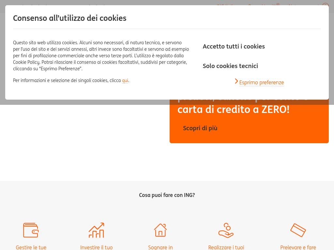Click the credit card icon for Prelevare
The height and width of the screenshot is (250, 334).
tap(298, 230)
